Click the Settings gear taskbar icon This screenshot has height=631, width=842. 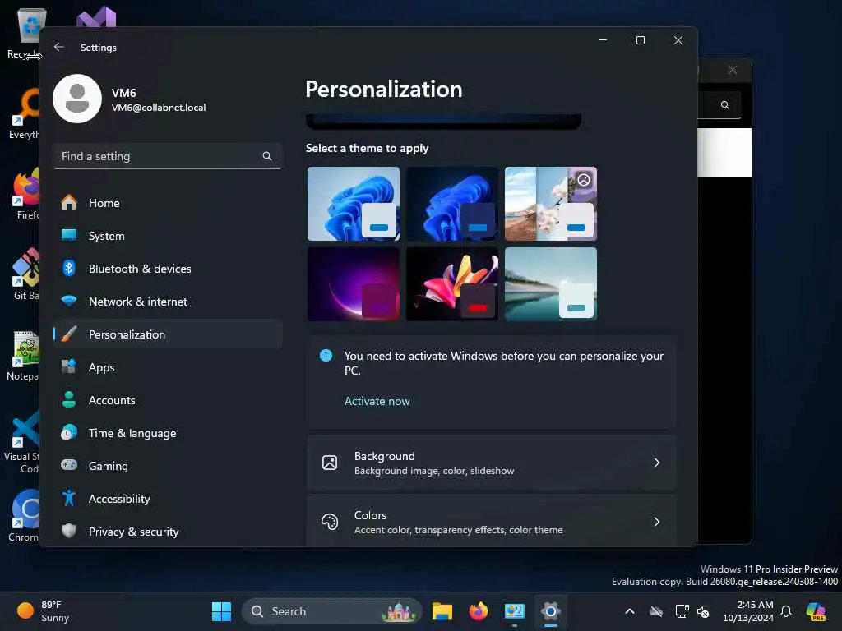click(x=550, y=611)
